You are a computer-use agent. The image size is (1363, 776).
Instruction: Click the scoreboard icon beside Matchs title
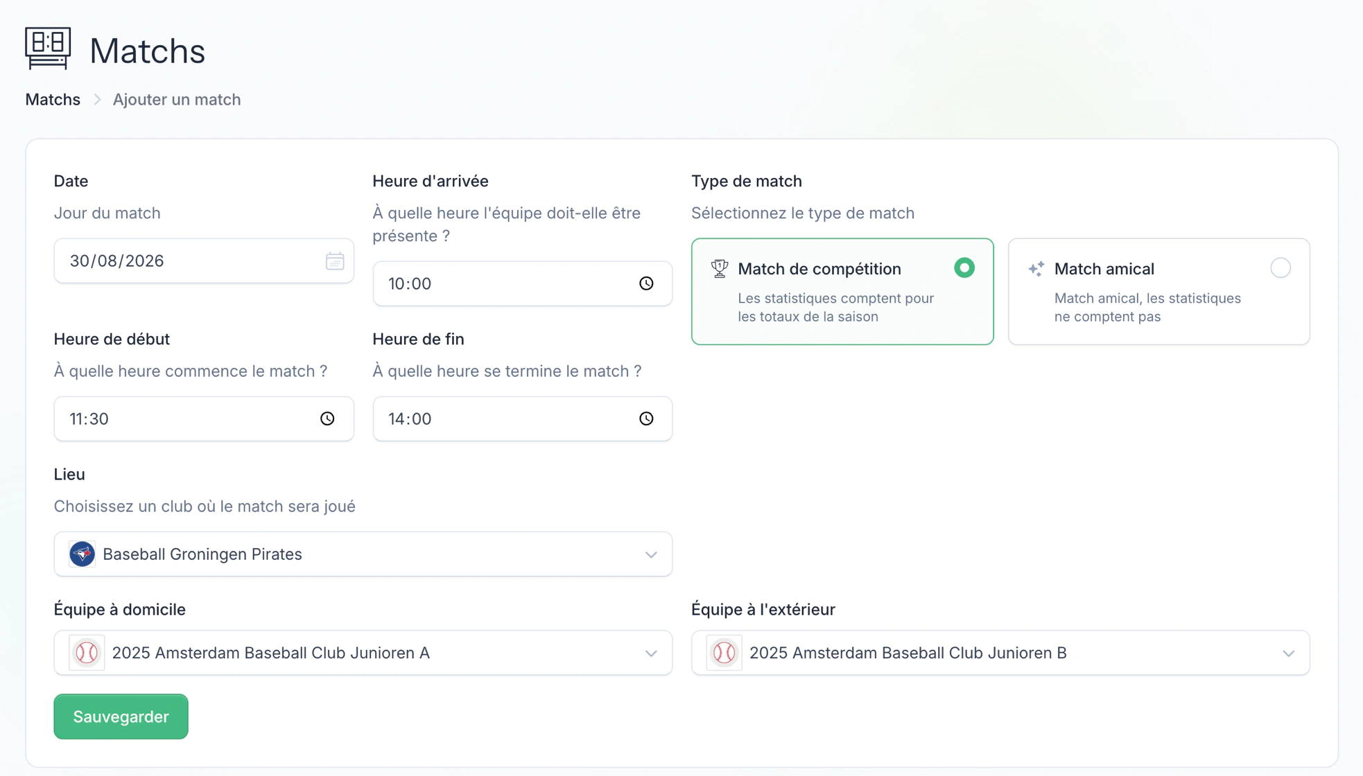point(48,48)
